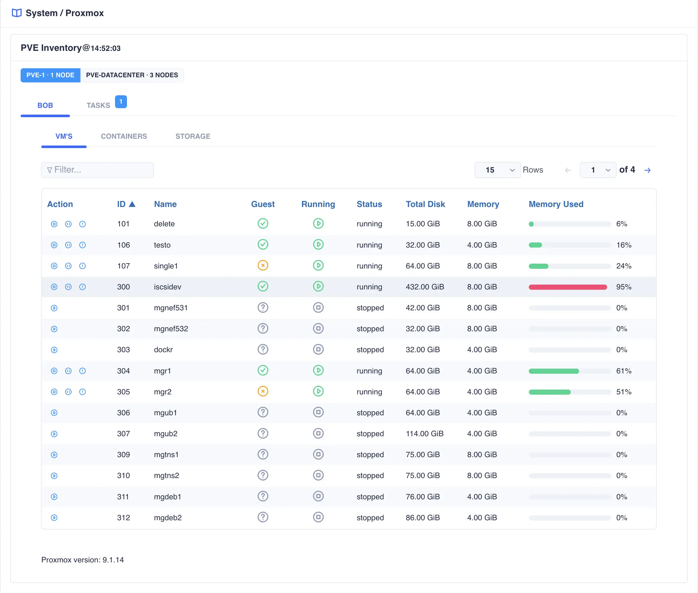This screenshot has width=698, height=593.
Task: Switch to the CONTAINERS tab
Action: click(x=124, y=136)
